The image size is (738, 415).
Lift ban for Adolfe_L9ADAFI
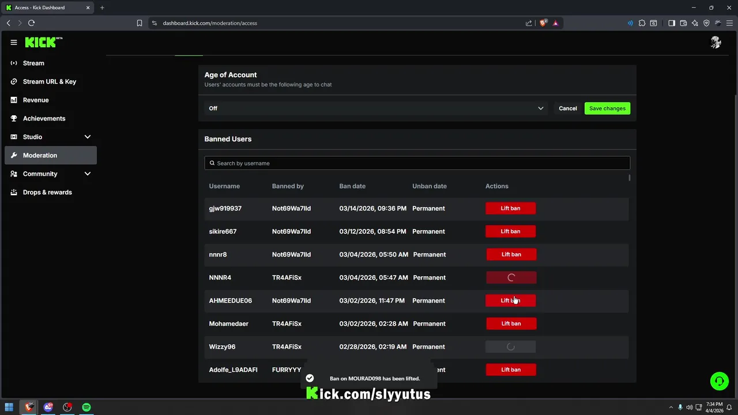click(x=511, y=369)
